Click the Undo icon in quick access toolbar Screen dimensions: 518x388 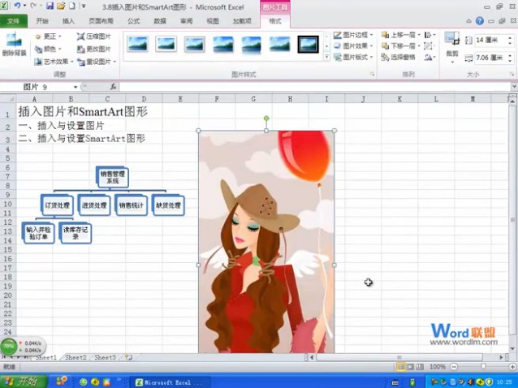(x=17, y=6)
